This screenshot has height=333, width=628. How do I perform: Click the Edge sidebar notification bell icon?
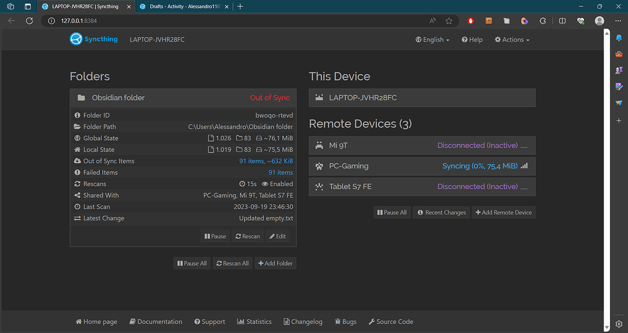pyautogui.click(x=619, y=38)
